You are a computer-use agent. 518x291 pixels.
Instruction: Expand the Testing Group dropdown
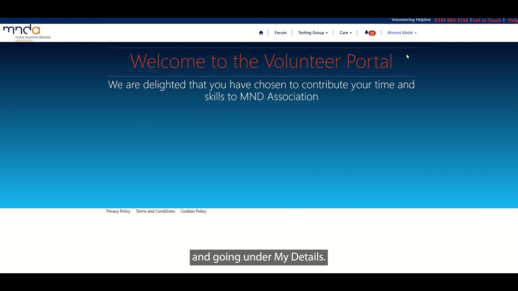point(313,33)
